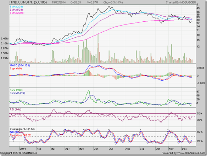The image size is (207, 156).
Task: Click the Oct time axis label
Action: [158, 149]
